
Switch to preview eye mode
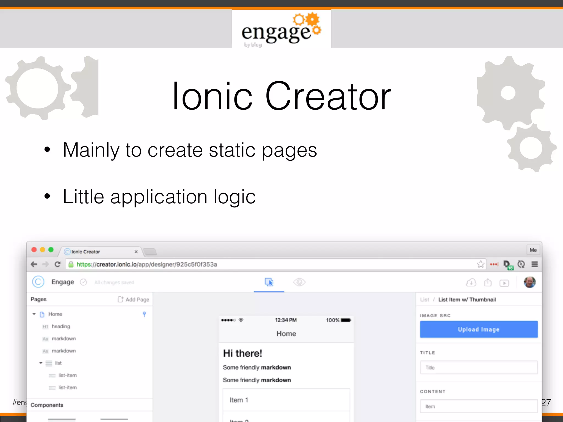[x=299, y=282]
